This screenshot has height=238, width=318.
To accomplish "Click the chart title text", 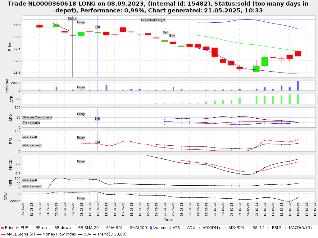I will tap(159, 7).
